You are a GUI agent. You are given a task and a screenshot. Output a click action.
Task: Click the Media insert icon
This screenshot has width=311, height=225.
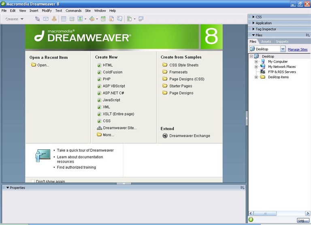click(x=92, y=19)
